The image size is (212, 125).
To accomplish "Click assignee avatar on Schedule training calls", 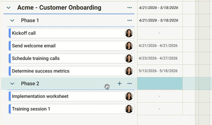I will click(129, 58).
